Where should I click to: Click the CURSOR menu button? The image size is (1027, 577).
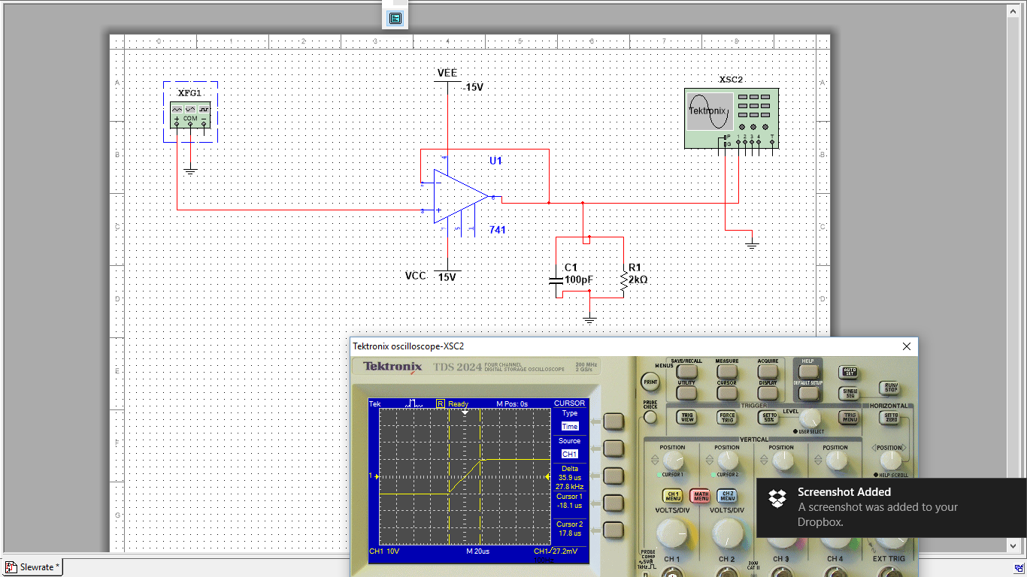click(727, 393)
